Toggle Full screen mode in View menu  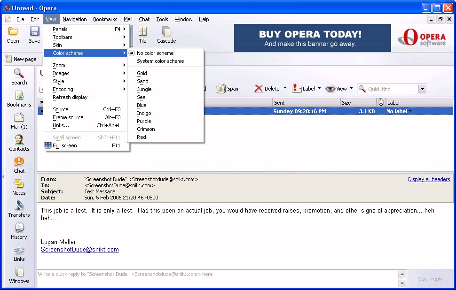pyautogui.click(x=64, y=145)
